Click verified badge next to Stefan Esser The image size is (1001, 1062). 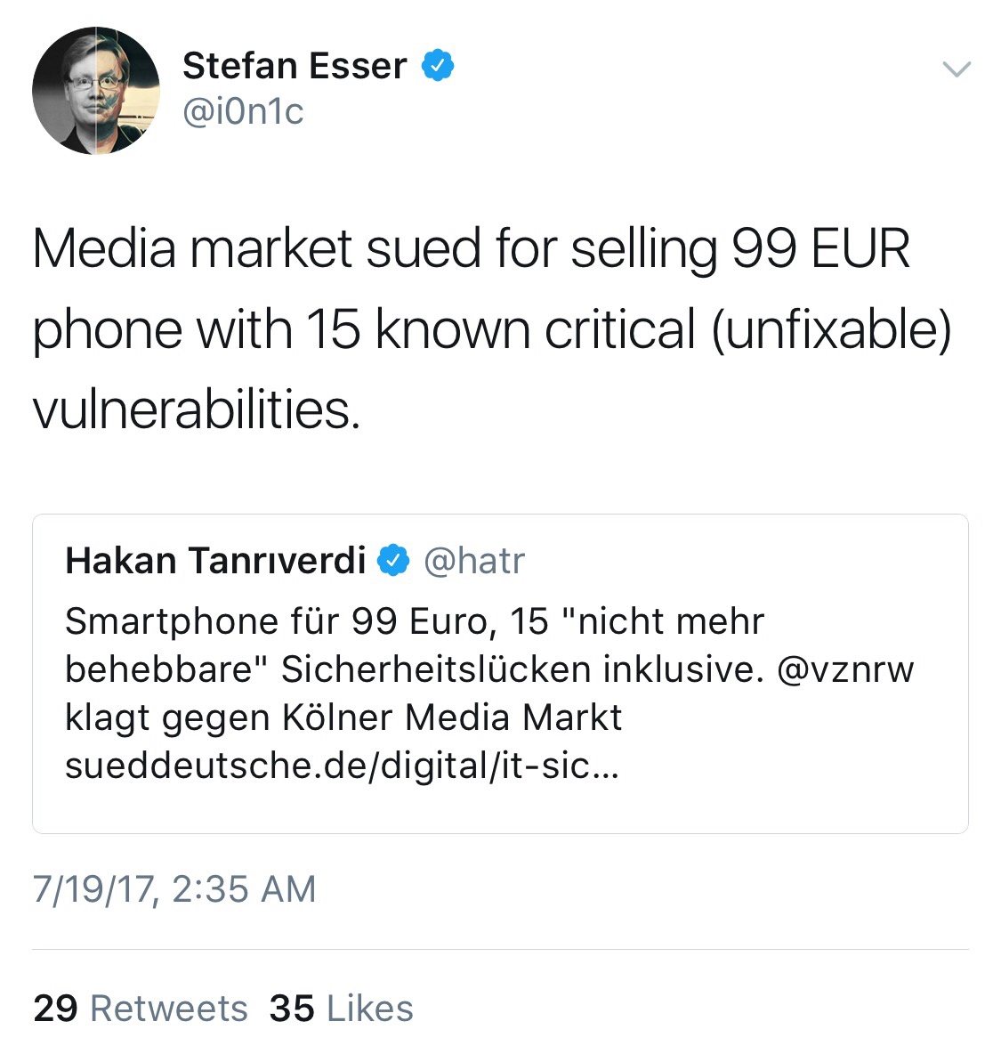(437, 66)
